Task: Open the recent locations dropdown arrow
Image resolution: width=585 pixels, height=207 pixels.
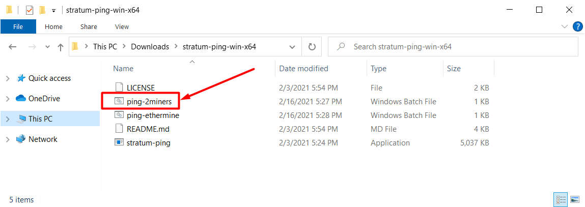Action: [x=48, y=47]
